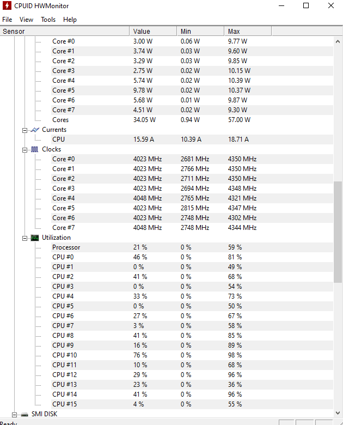Collapse the Clocks tree node

click(x=24, y=150)
